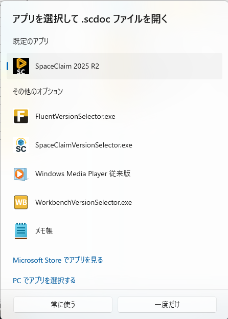The height and width of the screenshot is (319, 228).
Task: Click the メモ帳 notepad icon
Action: pos(21,231)
